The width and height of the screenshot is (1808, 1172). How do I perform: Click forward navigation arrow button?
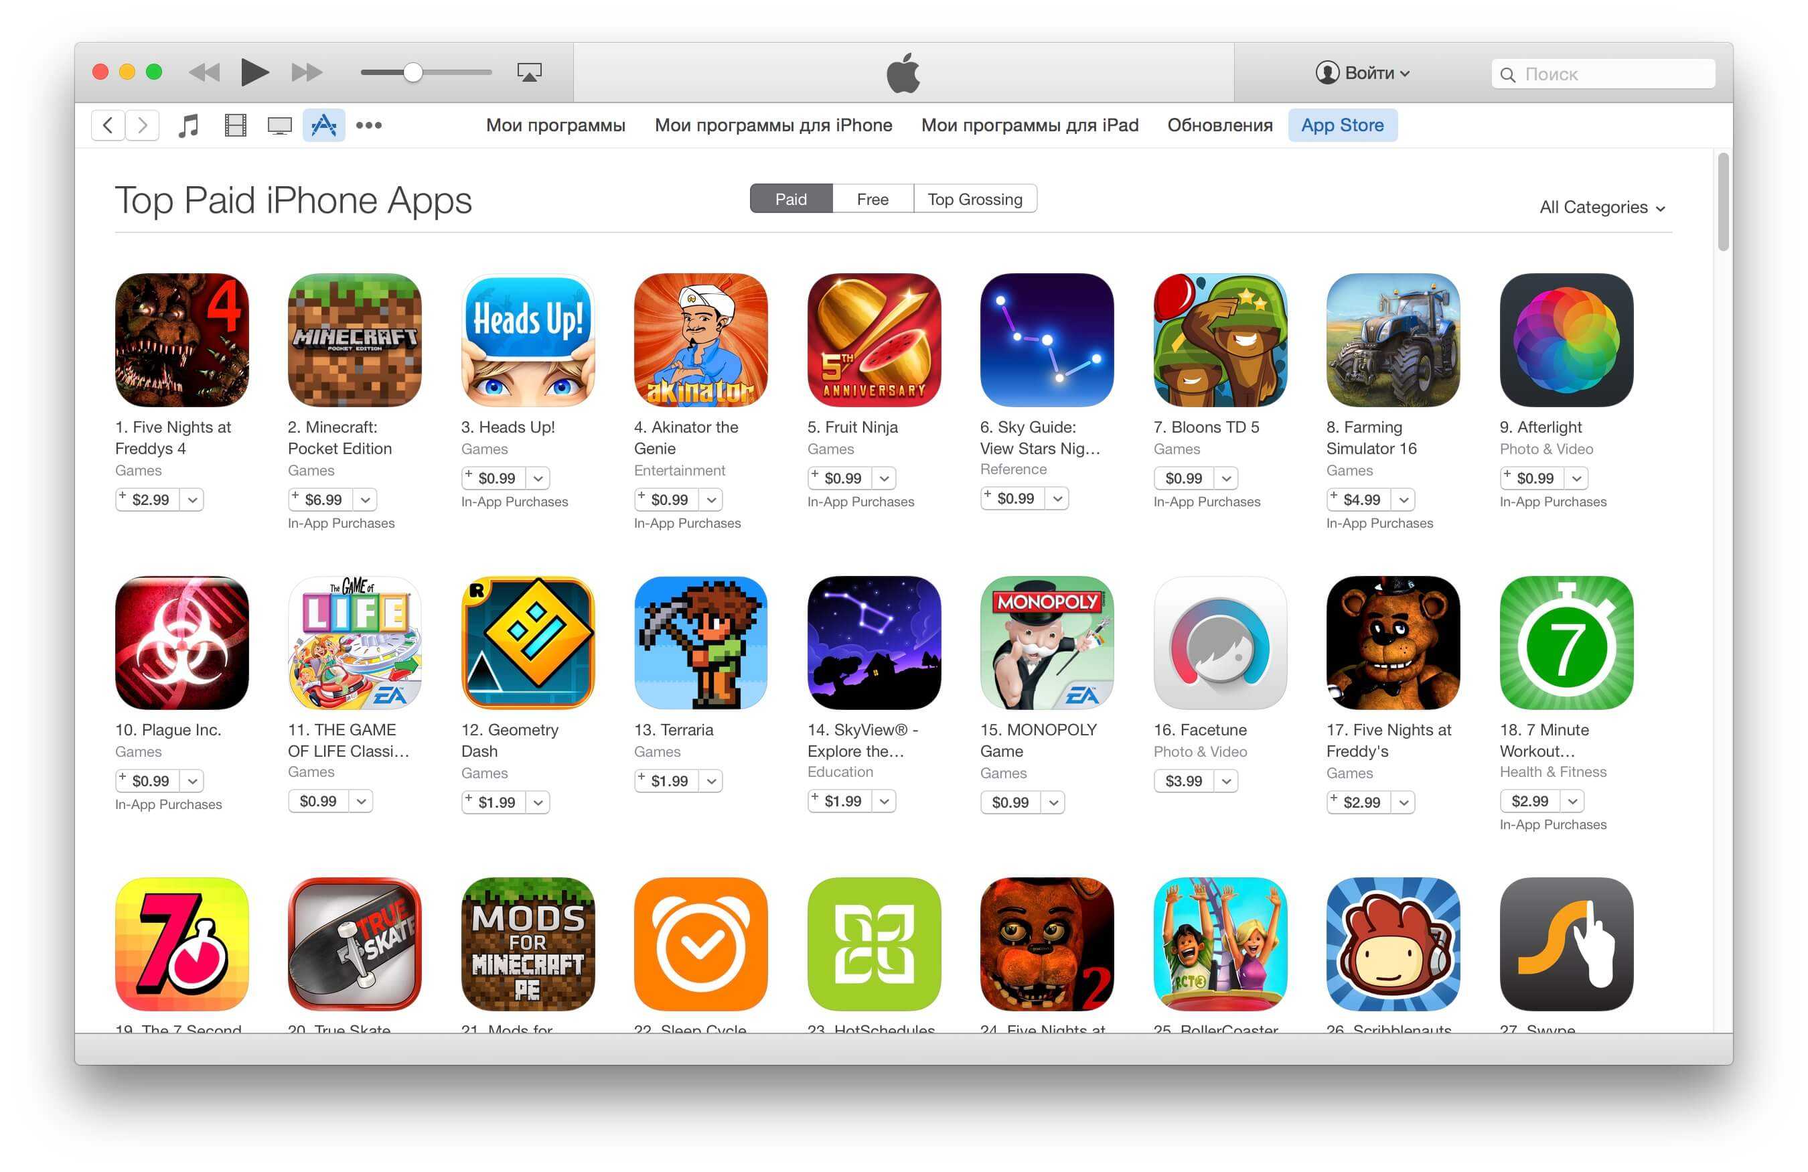[x=141, y=125]
